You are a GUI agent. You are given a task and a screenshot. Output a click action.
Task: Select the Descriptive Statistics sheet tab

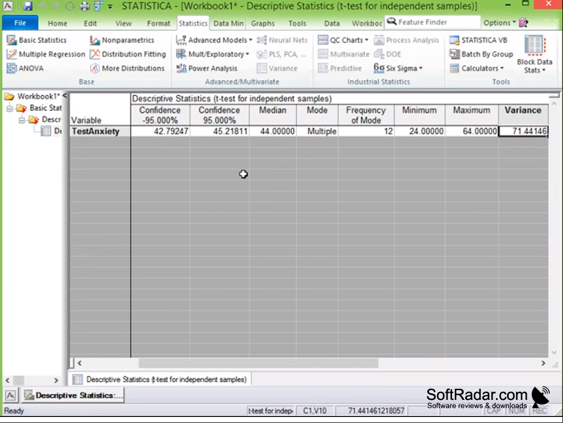pos(160,380)
